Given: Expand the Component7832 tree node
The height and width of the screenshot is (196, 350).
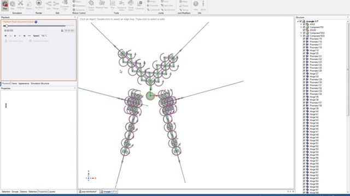Looking at the screenshot, I should tap(301, 33).
